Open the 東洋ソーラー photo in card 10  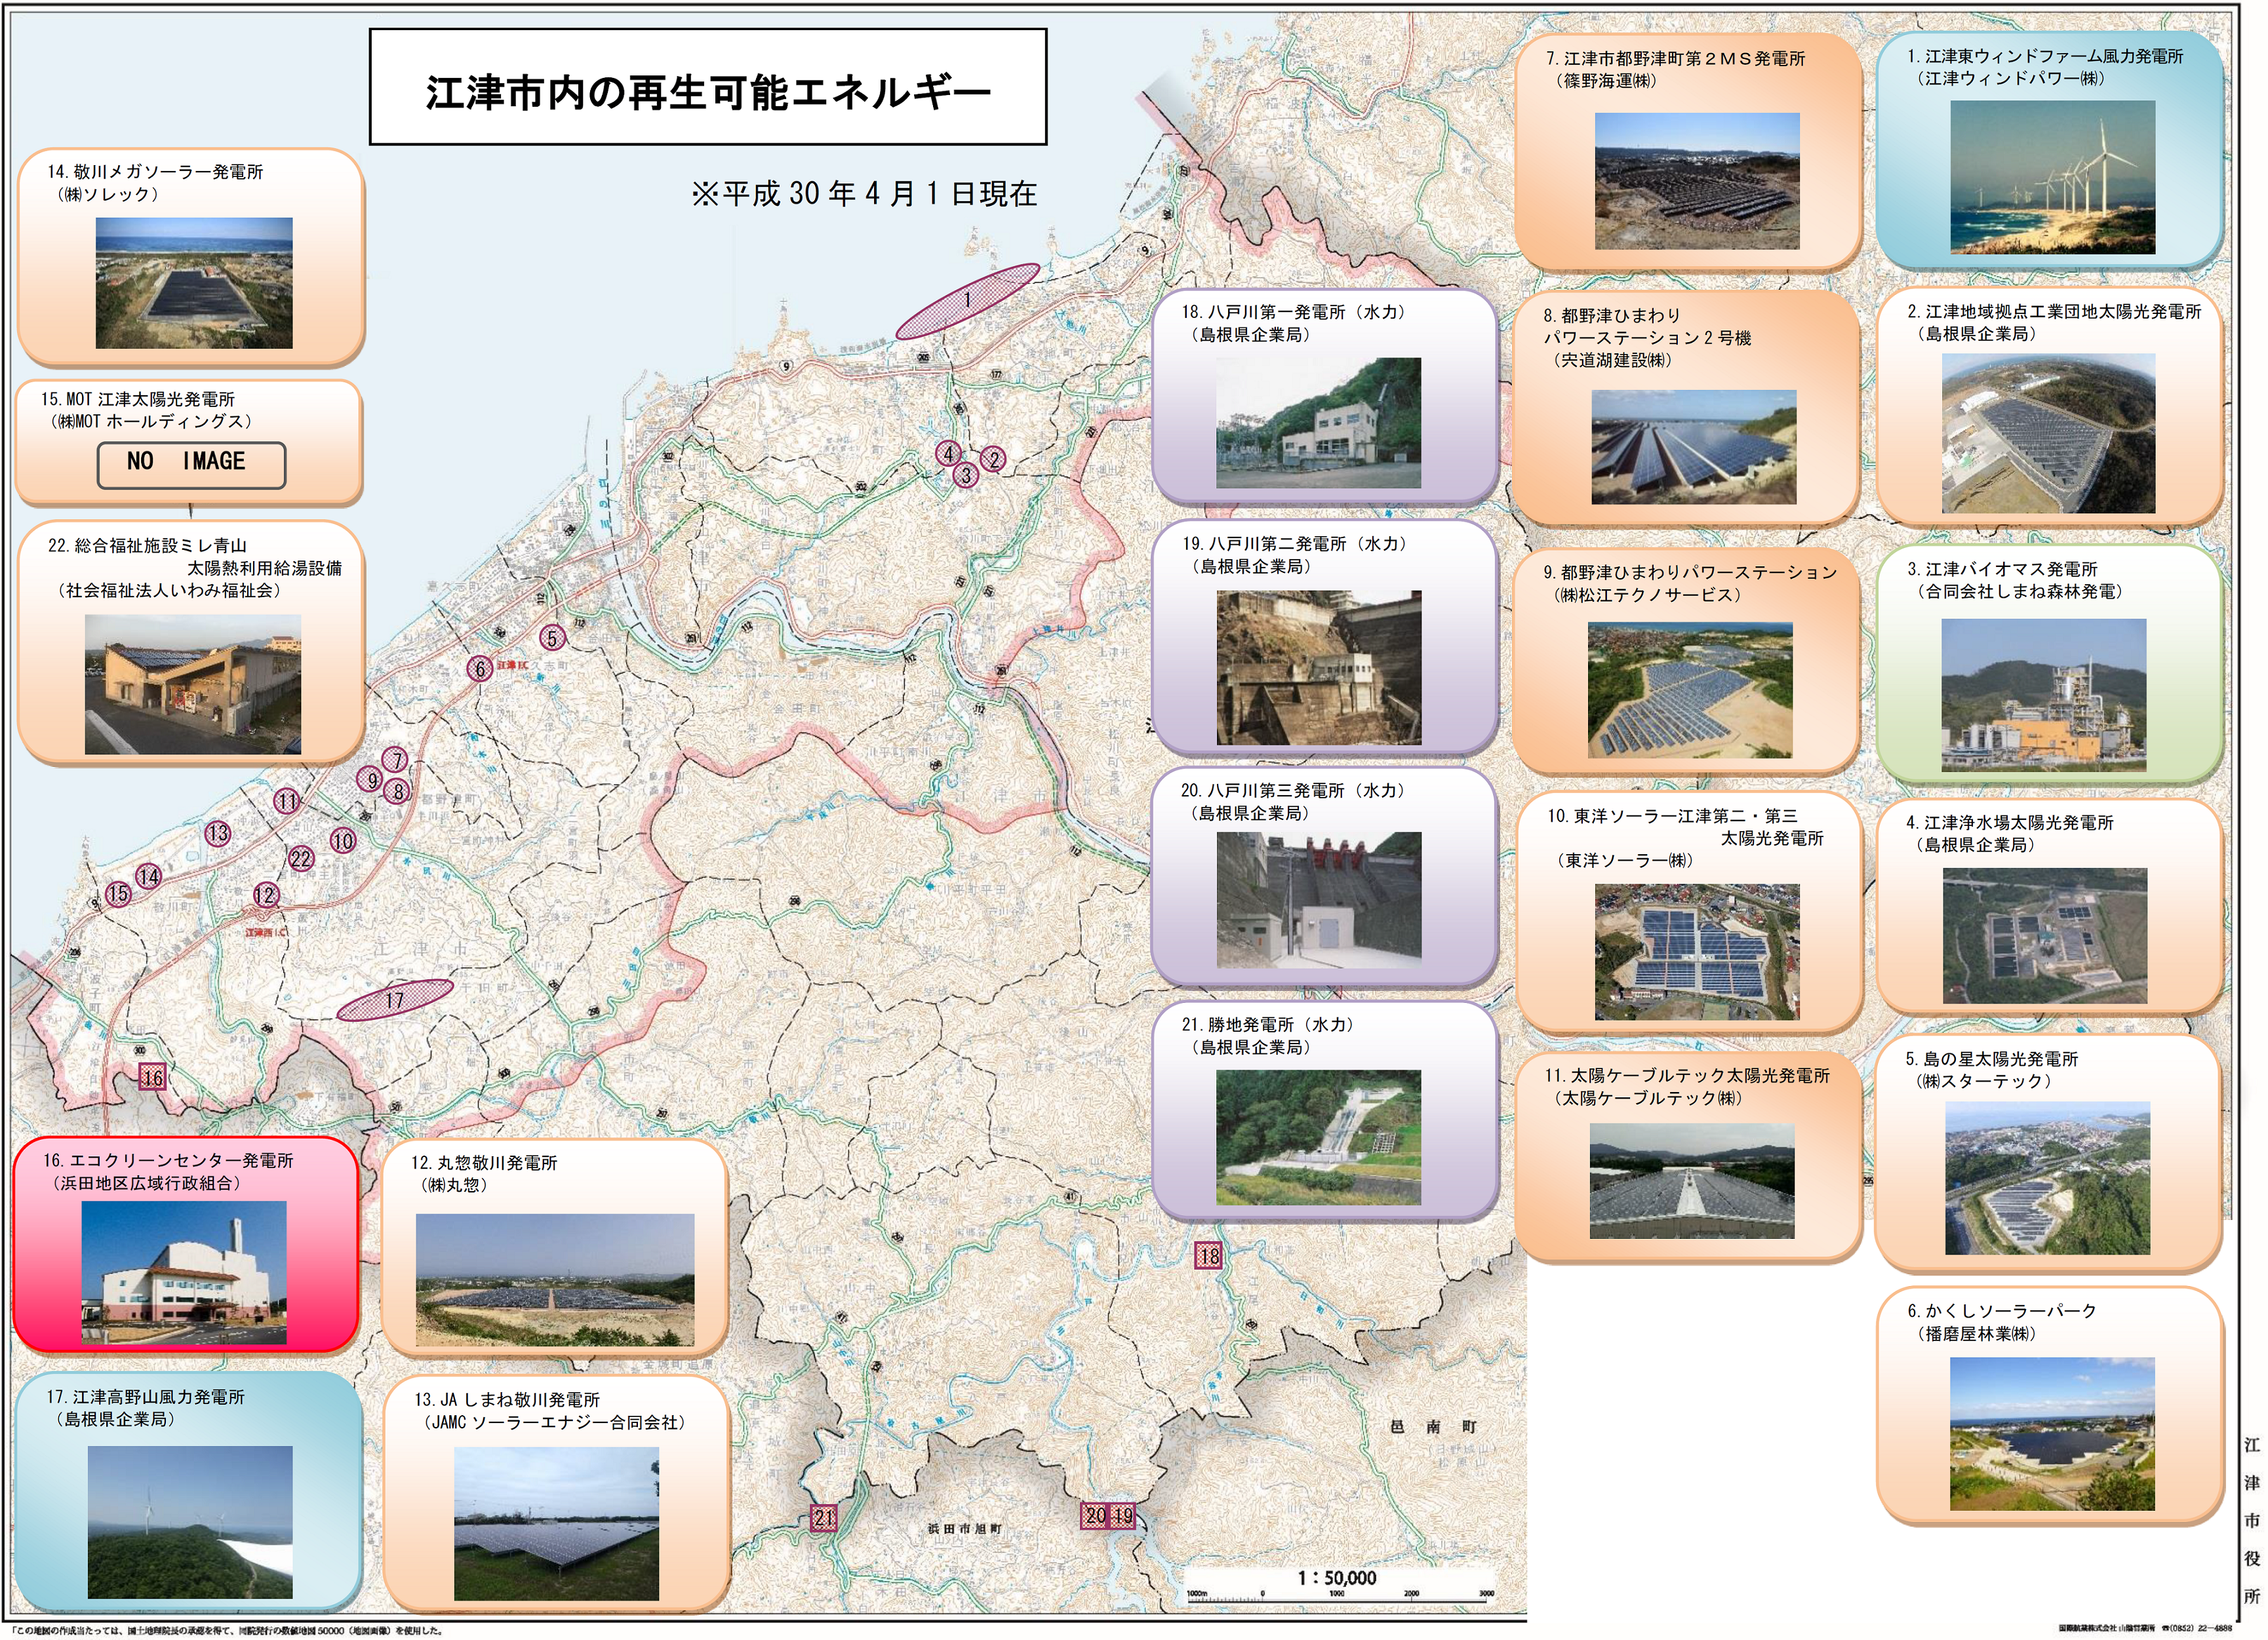(1697, 951)
